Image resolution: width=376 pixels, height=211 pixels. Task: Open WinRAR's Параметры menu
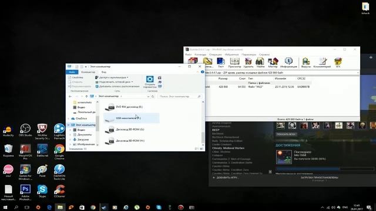click(249, 55)
